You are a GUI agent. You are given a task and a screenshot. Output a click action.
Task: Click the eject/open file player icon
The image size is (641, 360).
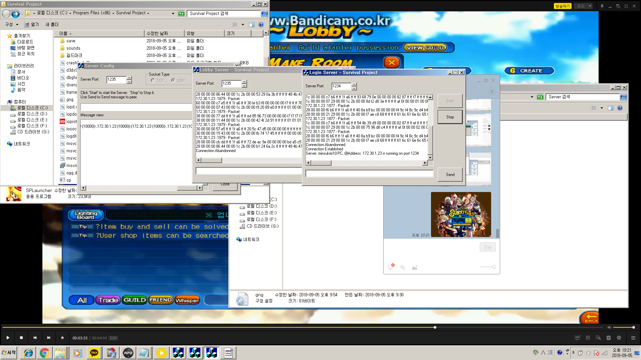62,338
